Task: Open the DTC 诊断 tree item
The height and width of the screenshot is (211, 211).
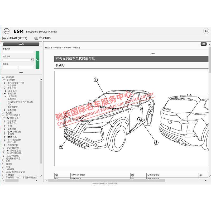Action: tap(12, 137)
